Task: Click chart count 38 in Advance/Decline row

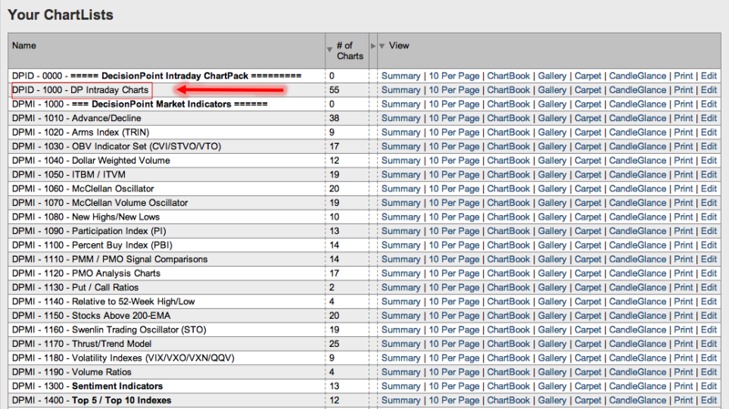Action: click(334, 118)
